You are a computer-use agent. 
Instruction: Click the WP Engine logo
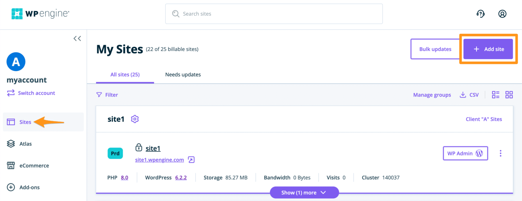40,14
